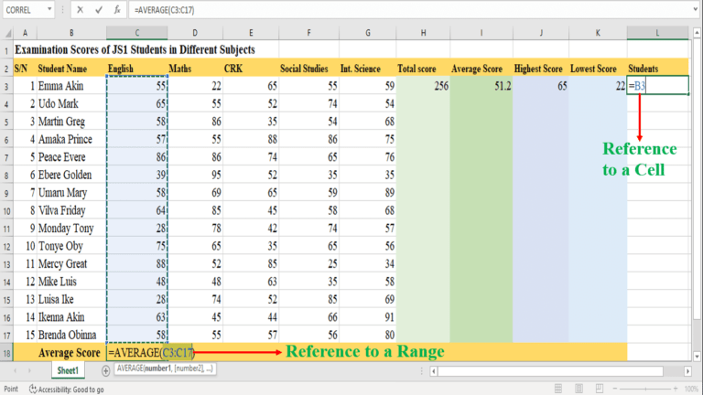703x395 pixels.
Task: Switch to Normal view icon
Action: (x=558, y=389)
